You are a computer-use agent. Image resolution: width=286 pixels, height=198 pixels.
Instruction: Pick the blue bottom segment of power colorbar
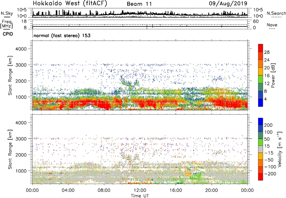pos(261,103)
